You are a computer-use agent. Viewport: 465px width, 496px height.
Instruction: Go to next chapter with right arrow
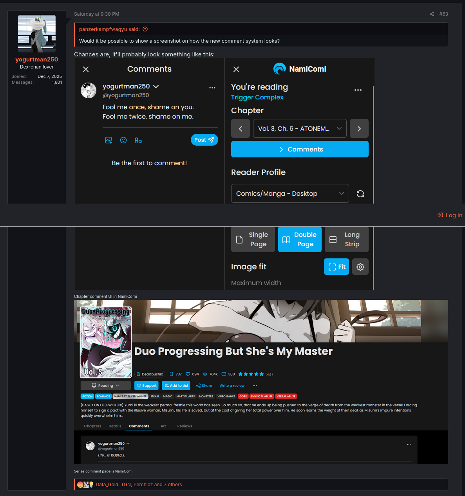tap(359, 128)
